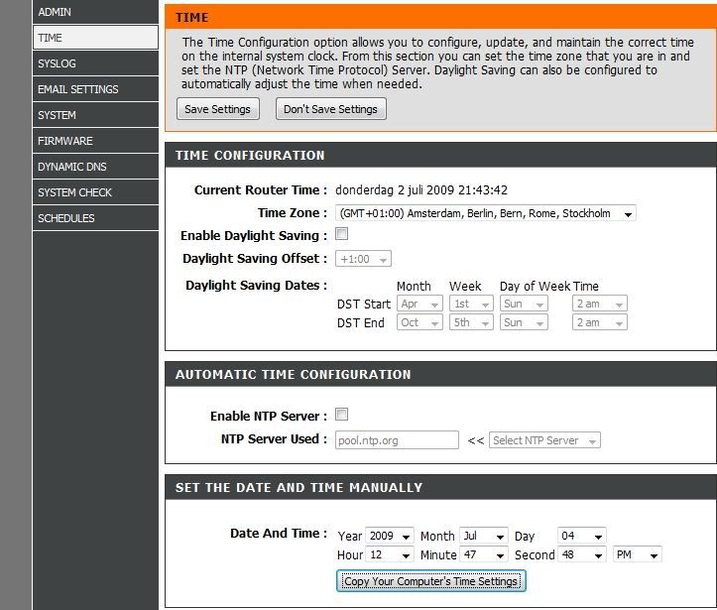This screenshot has width=717, height=610.
Task: Open the Daylight Saving Offset dropdown
Action: pos(363,259)
